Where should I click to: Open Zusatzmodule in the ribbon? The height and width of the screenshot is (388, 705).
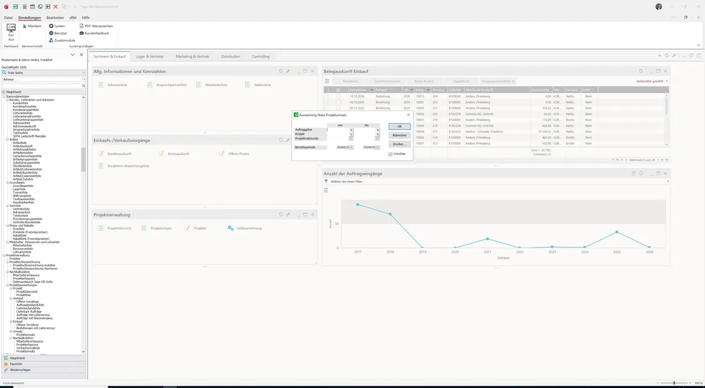62,40
